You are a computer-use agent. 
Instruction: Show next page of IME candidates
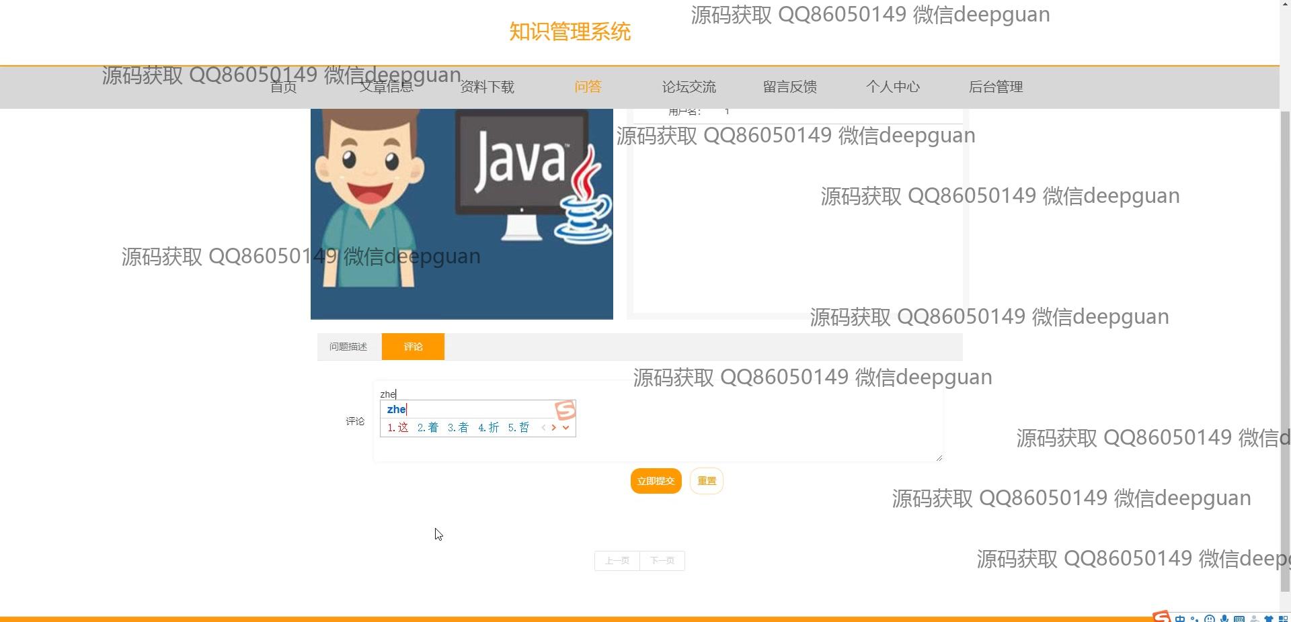click(x=554, y=427)
